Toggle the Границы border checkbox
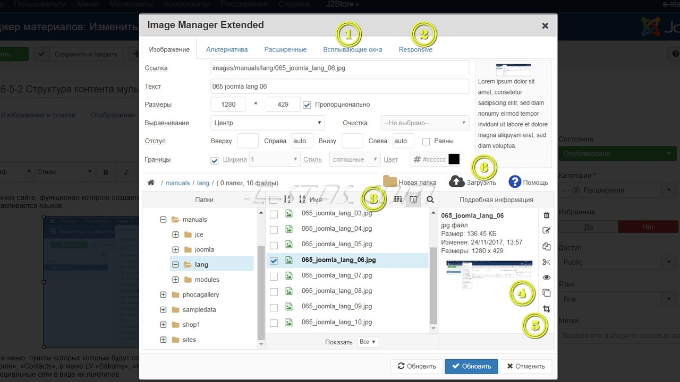Screen dimensions: 680x382 point(215,160)
